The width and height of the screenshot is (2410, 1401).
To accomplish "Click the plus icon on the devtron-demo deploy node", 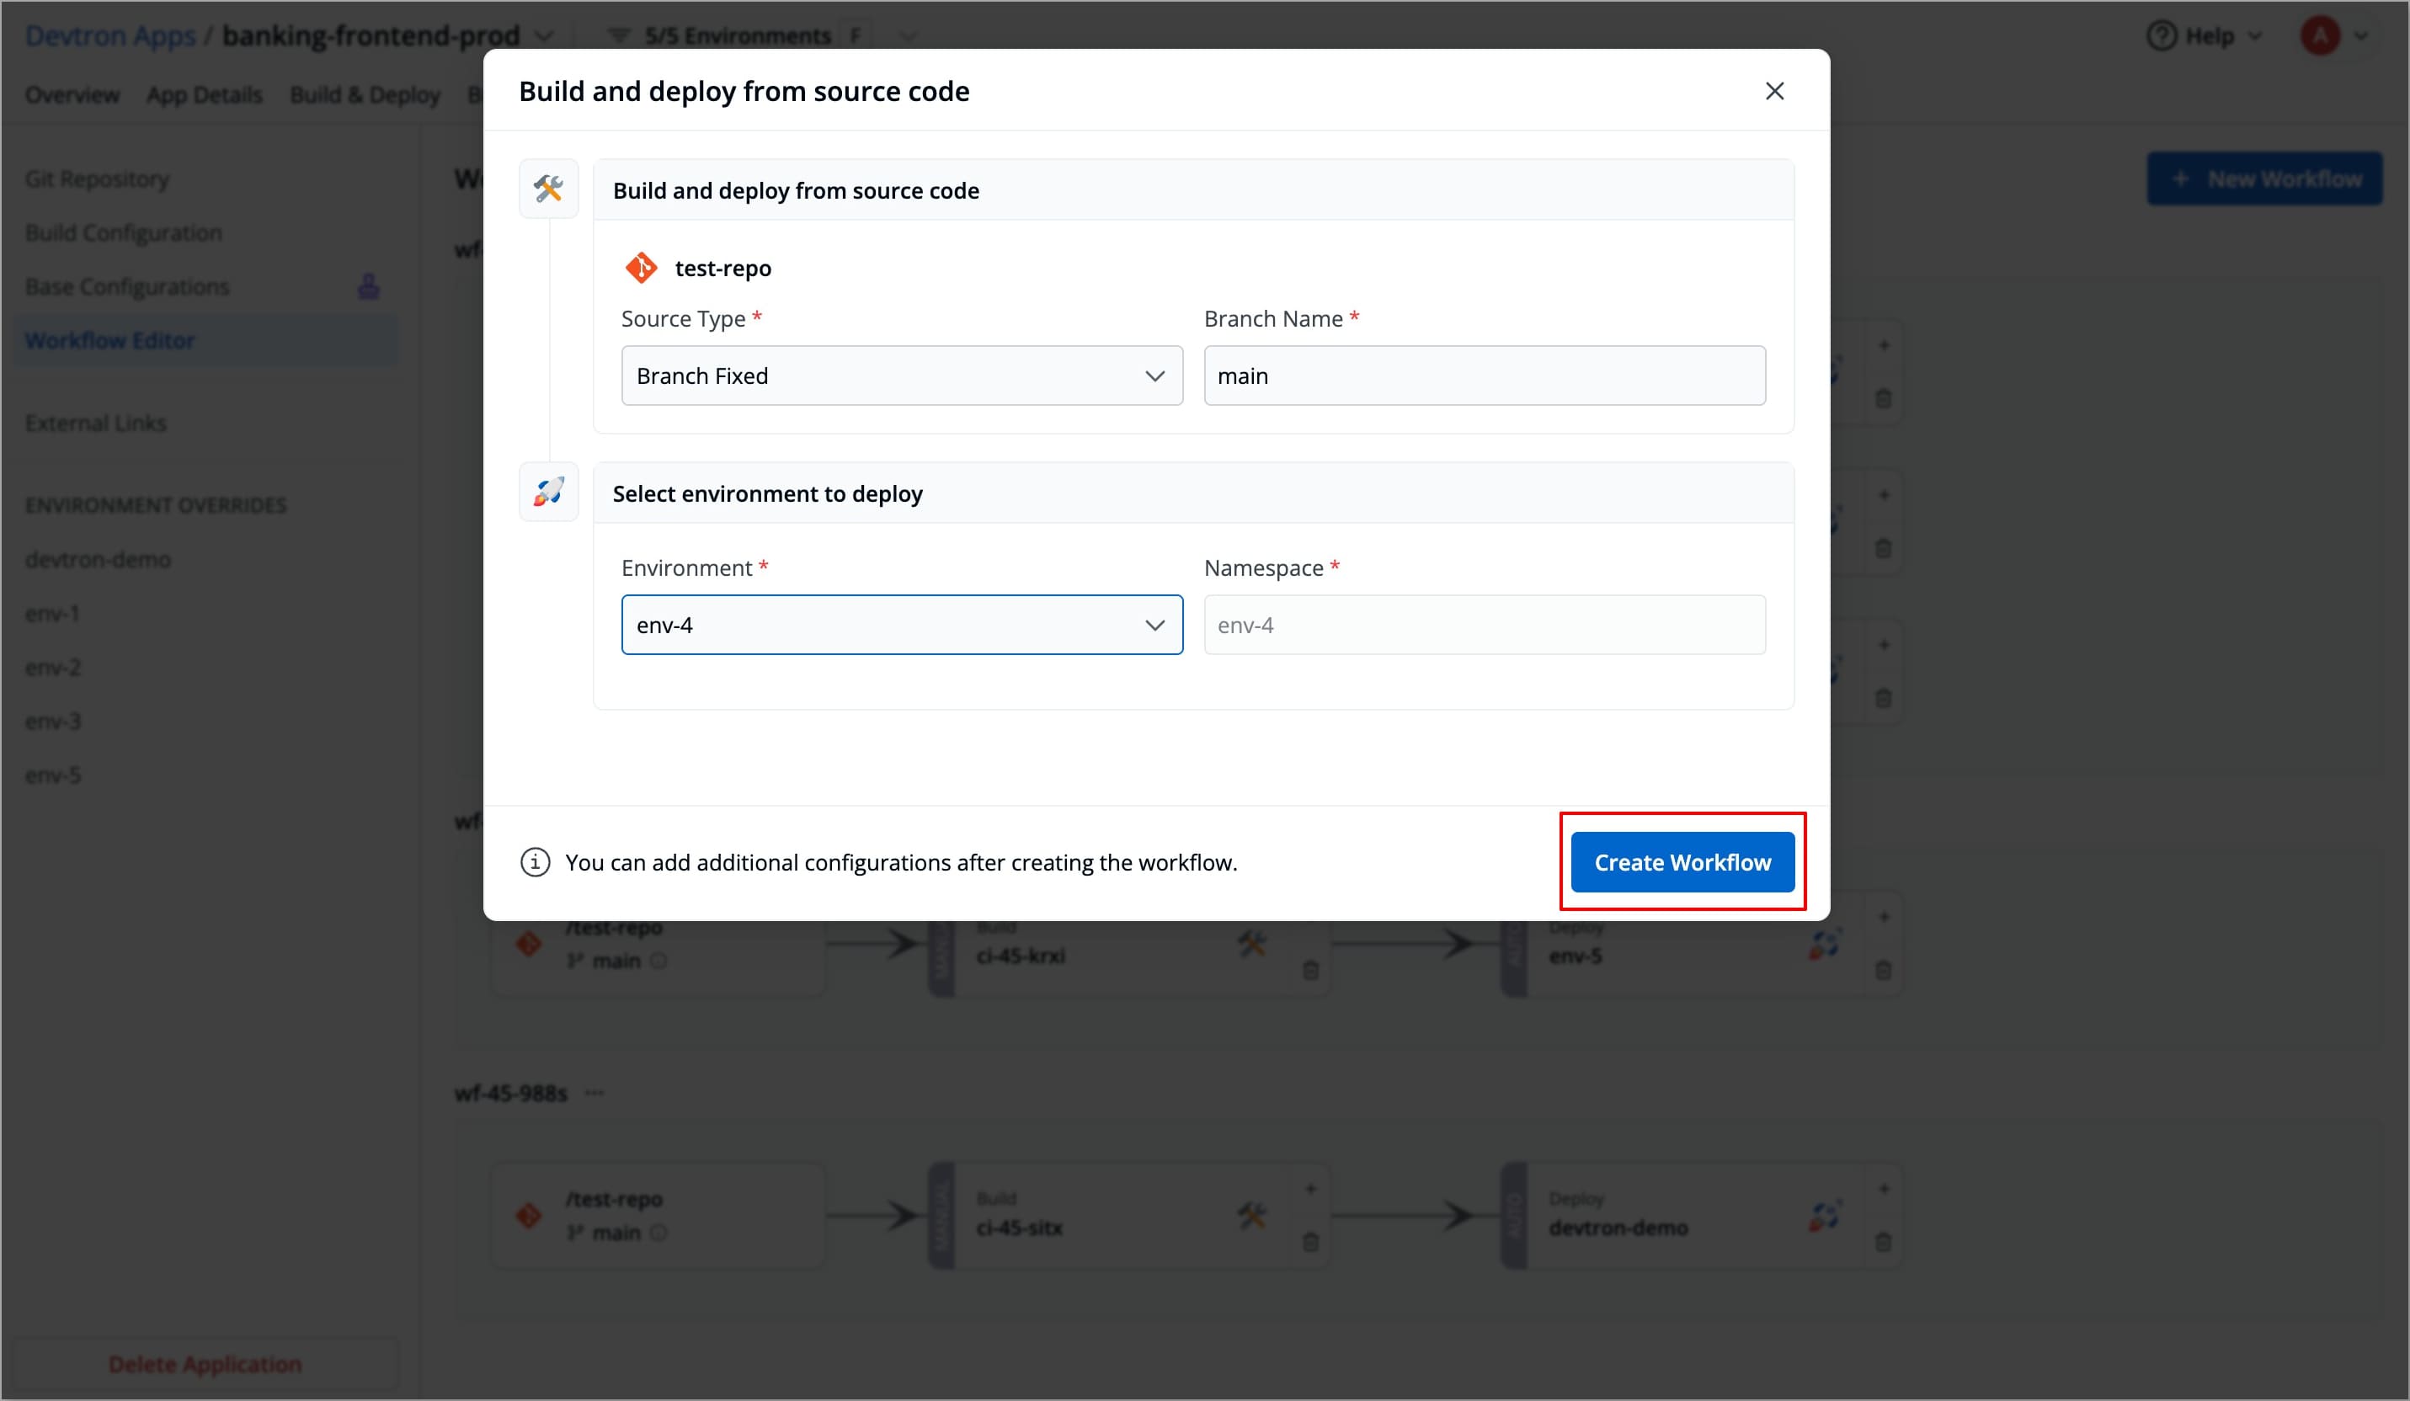I will [x=1885, y=1189].
